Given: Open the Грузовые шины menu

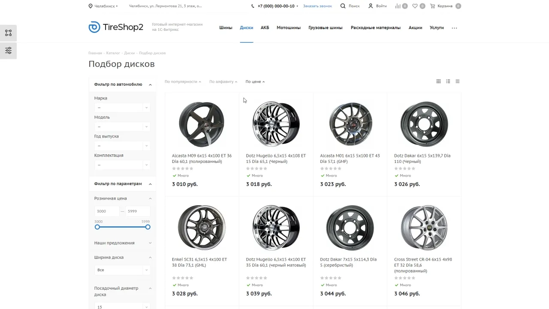Looking at the screenshot, I should (326, 27).
